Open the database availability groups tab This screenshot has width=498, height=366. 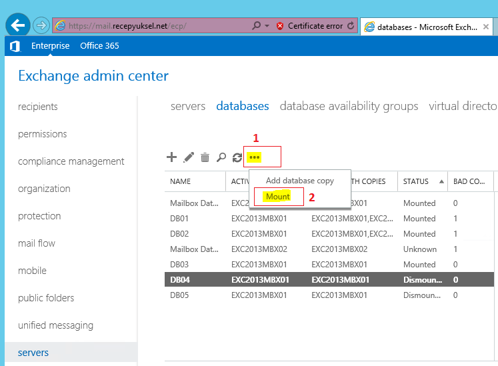coord(349,106)
